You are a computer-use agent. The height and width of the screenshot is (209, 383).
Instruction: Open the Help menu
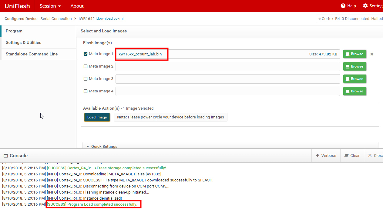[348, 6]
